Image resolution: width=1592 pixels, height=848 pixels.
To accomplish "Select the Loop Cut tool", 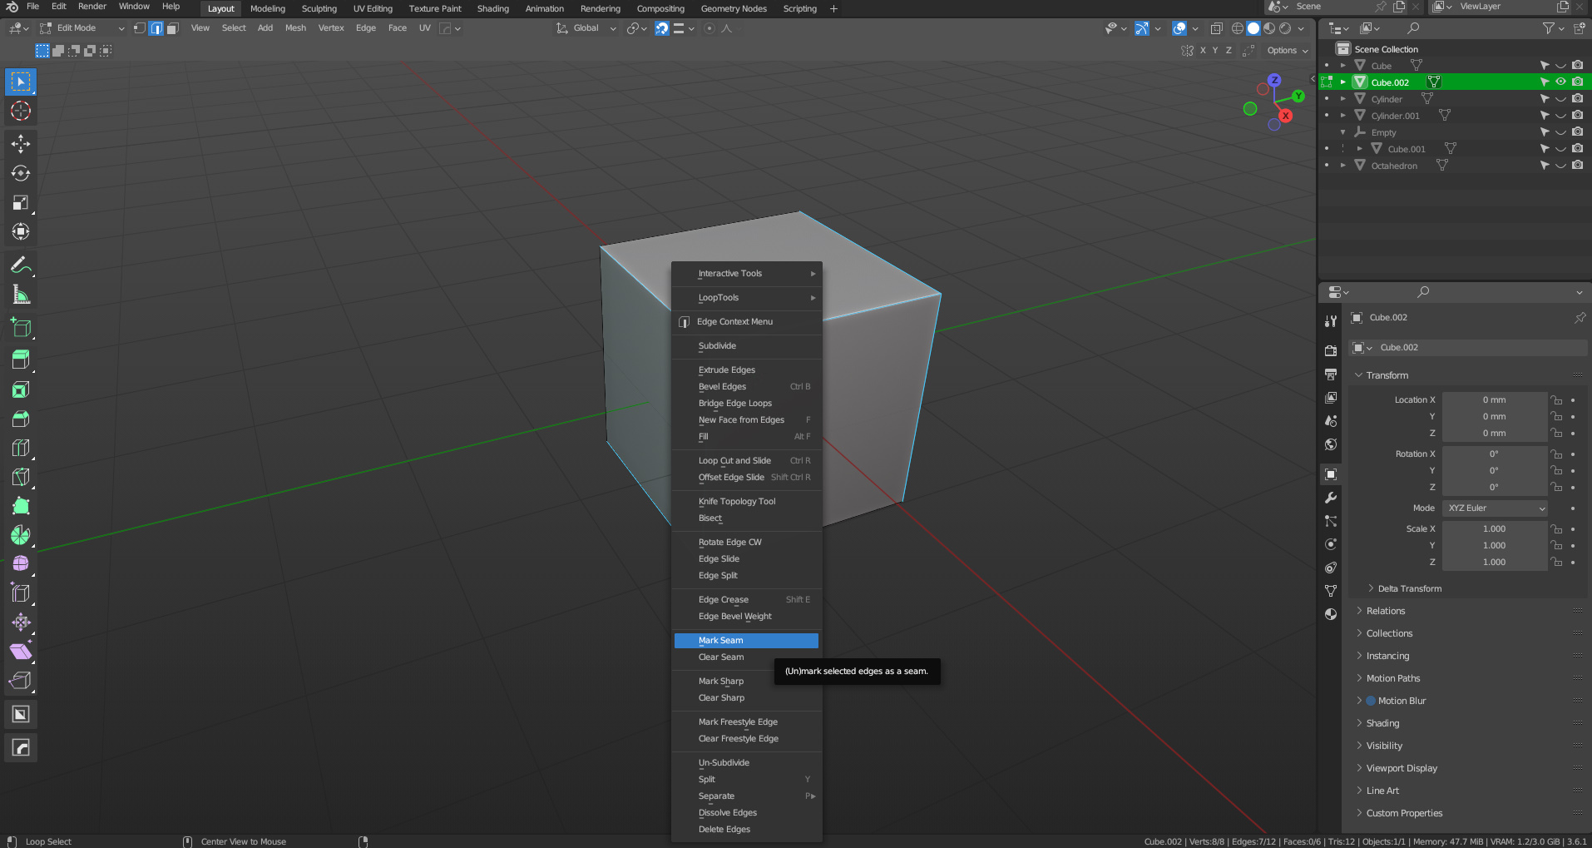I will point(21,448).
